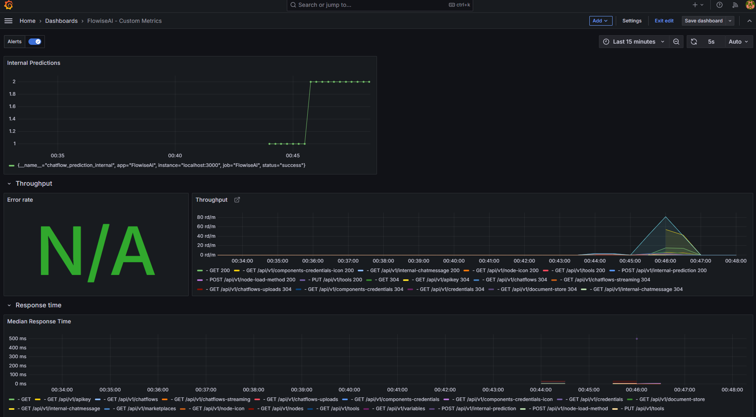Click the Grafana logo icon
The height and width of the screenshot is (417, 756).
point(8,5)
